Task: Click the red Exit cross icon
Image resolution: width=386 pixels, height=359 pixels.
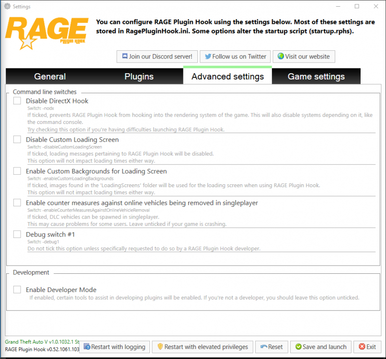Action: [362, 347]
